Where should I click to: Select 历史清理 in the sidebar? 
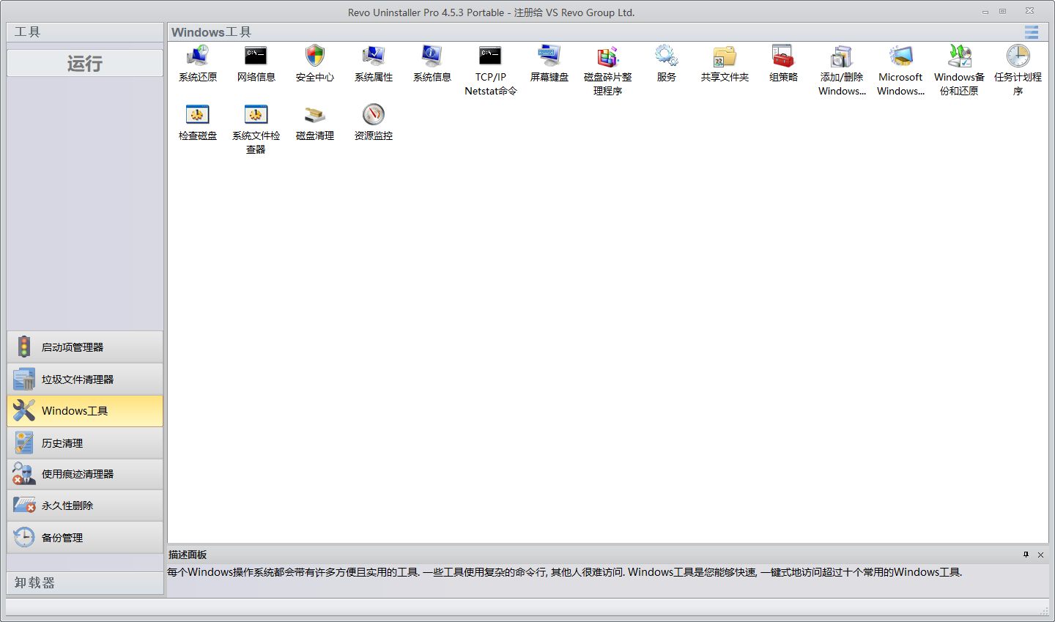(85, 443)
